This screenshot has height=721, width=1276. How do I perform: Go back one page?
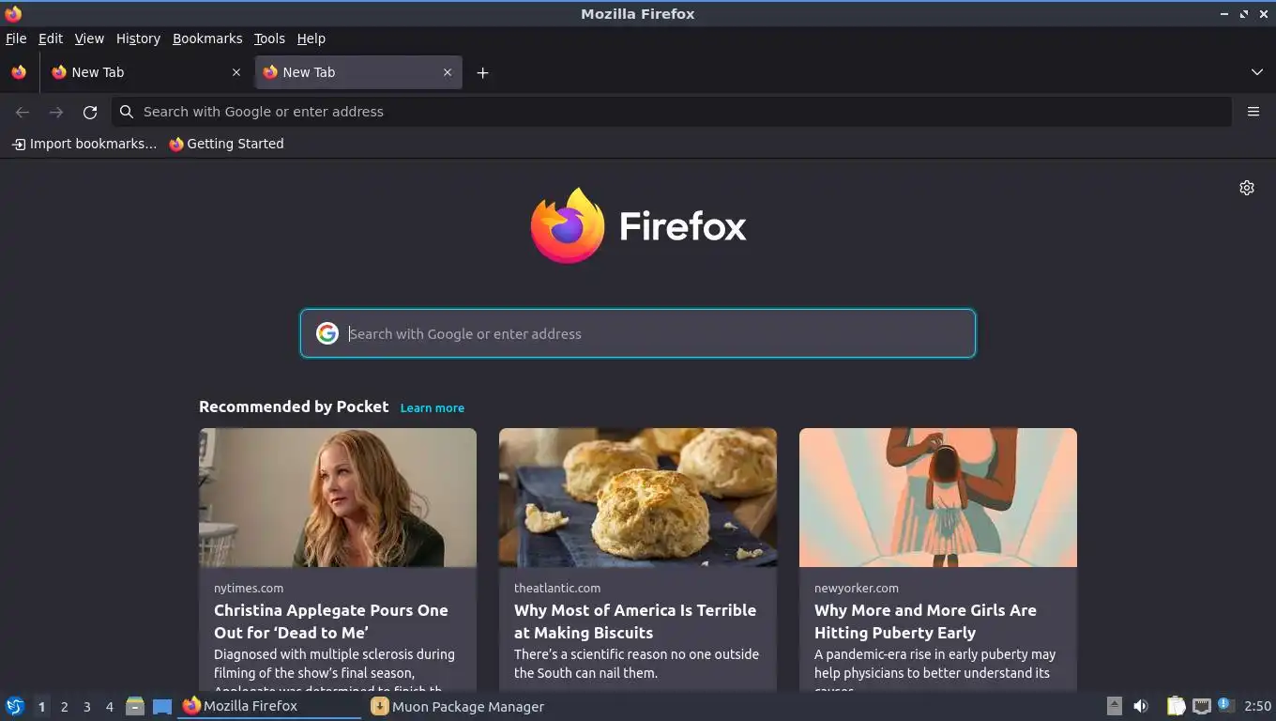point(23,112)
